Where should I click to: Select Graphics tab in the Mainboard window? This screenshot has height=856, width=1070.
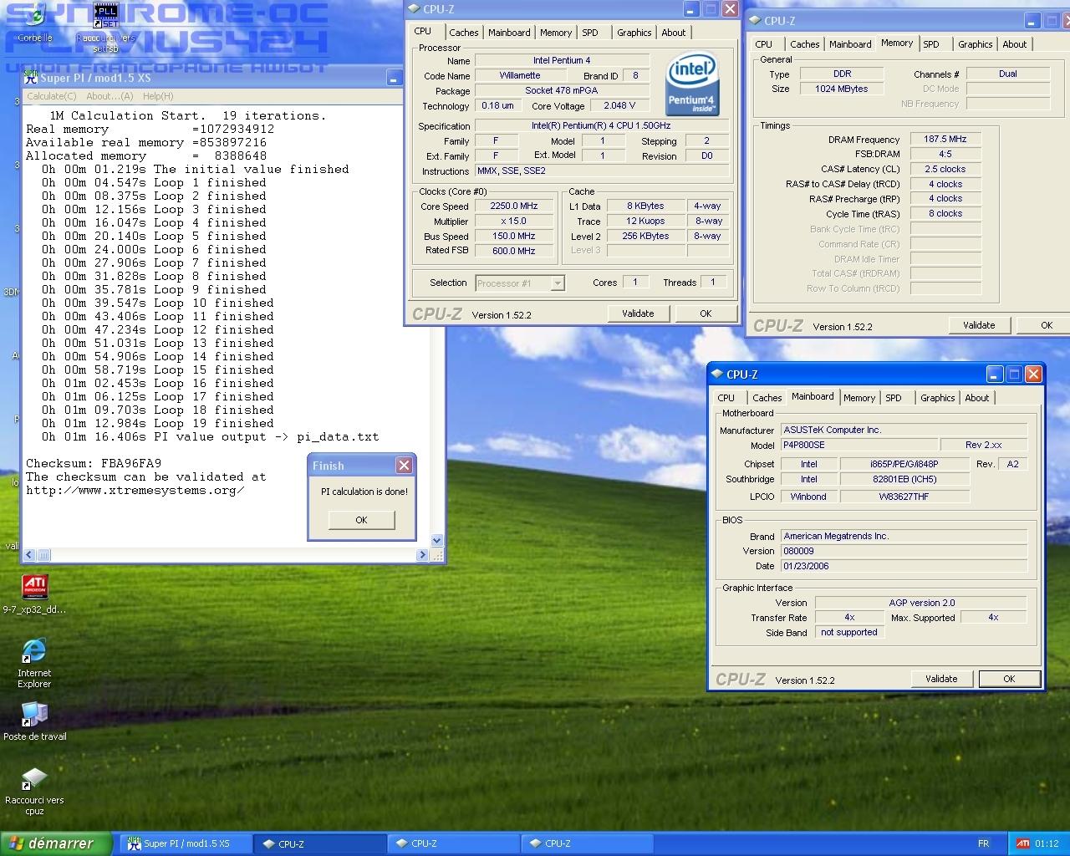click(x=937, y=398)
